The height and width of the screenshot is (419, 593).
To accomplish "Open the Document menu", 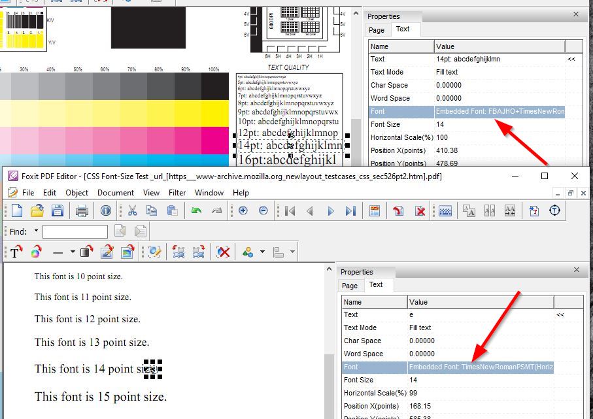I will (115, 193).
